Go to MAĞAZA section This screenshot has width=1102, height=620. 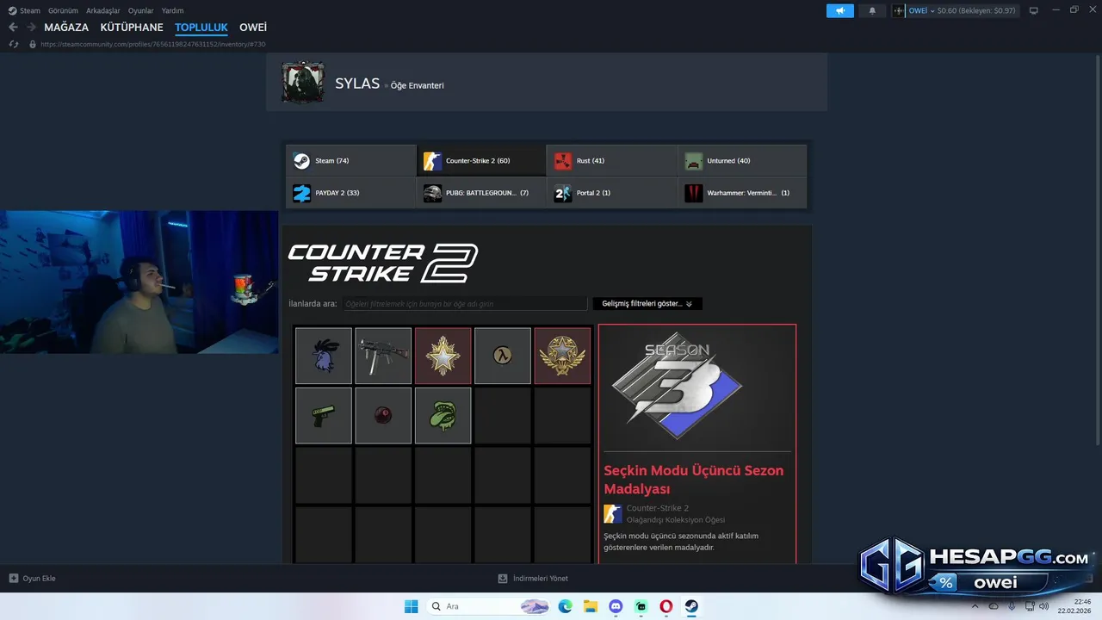[x=66, y=28]
